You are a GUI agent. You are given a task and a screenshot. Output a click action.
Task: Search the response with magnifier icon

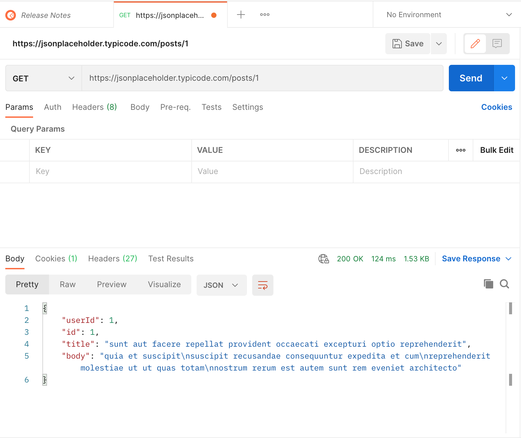pos(504,284)
